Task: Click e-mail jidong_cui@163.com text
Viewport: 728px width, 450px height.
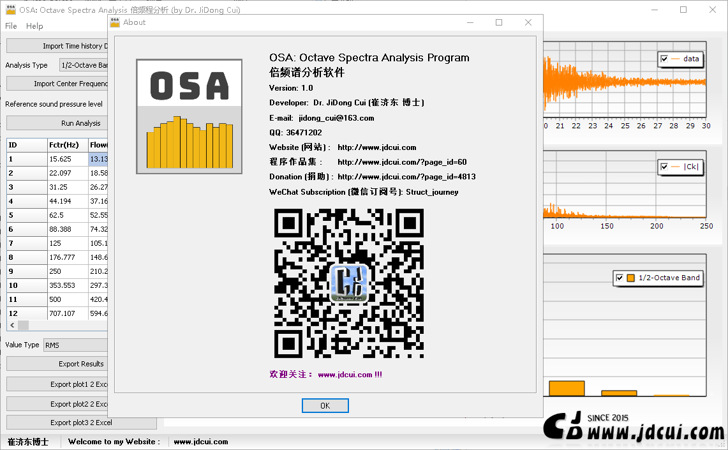Action: 336,118
